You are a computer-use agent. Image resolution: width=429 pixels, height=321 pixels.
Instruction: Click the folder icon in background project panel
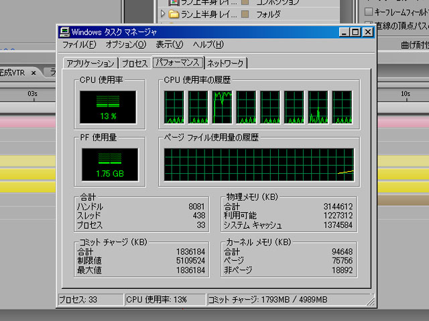tap(174, 14)
